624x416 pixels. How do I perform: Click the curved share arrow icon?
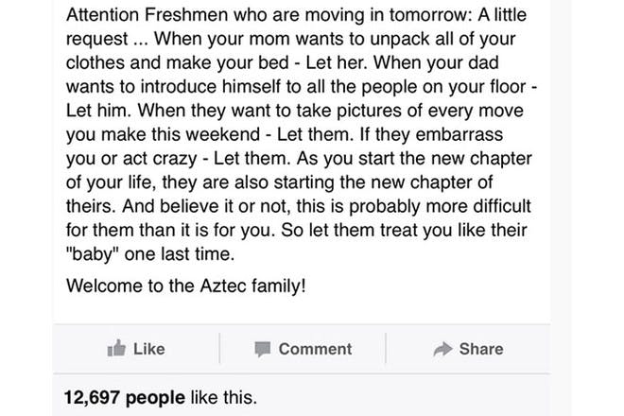pyautogui.click(x=442, y=349)
